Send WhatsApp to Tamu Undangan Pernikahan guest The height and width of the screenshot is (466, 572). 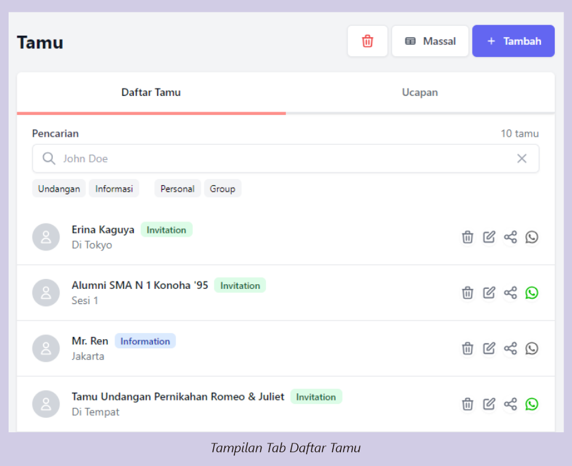point(532,404)
